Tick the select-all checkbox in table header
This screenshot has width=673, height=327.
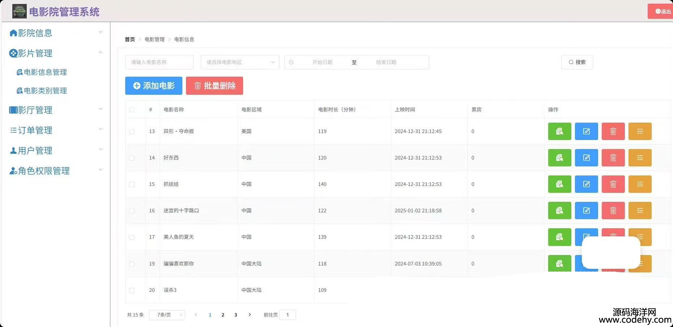132,110
